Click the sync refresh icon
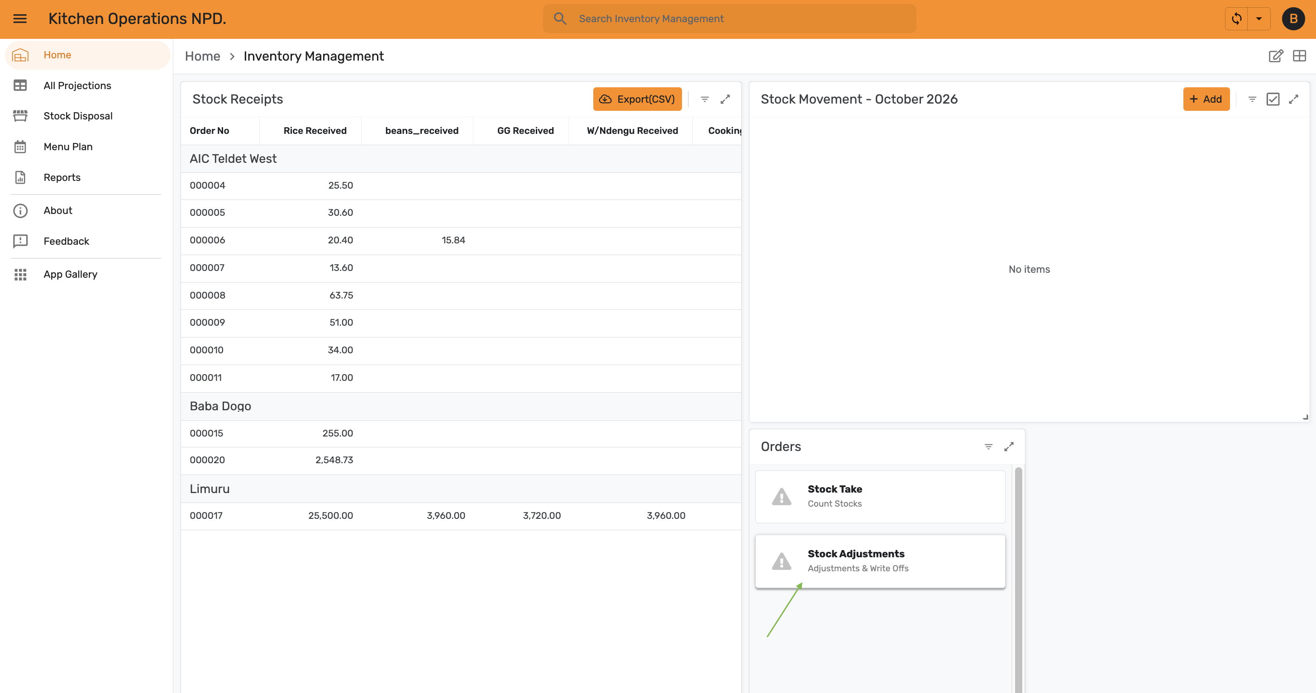The height and width of the screenshot is (693, 1316). pos(1236,19)
